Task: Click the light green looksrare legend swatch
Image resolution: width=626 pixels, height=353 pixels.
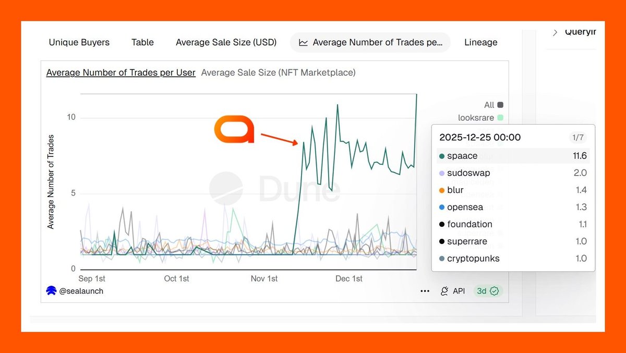Action: 500,118
